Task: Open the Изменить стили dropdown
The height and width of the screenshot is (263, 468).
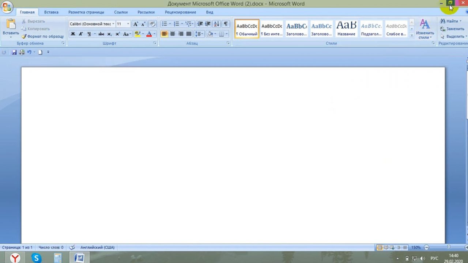Action: [425, 29]
